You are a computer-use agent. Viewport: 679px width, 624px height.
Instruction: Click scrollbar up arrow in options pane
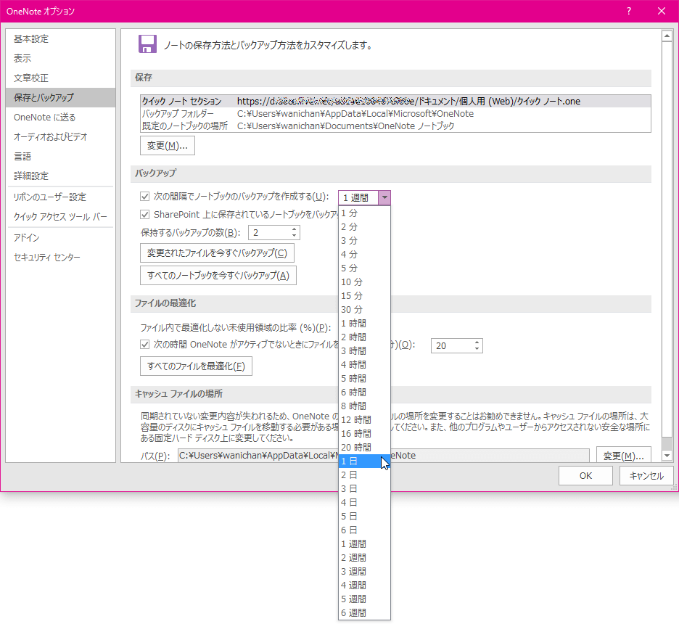(667, 36)
